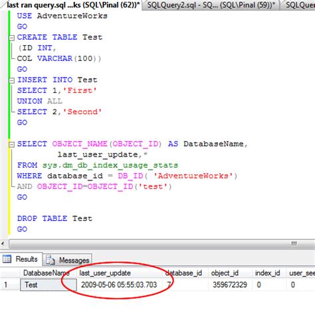
Task: Select the last_user_update column header
Action: pos(105,273)
